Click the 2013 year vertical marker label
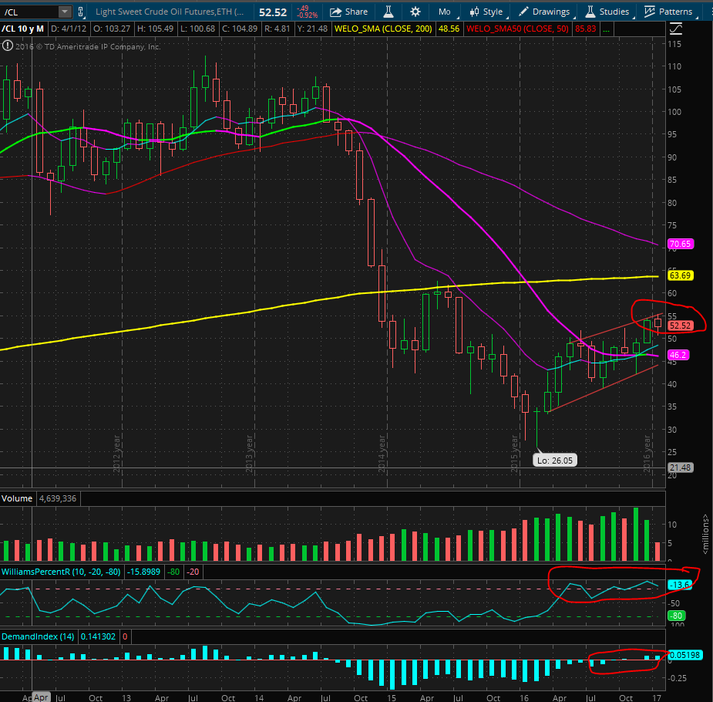 coord(249,453)
